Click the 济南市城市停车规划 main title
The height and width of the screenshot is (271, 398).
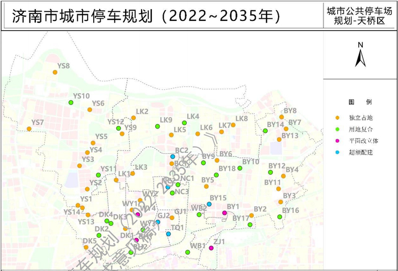[147, 16]
